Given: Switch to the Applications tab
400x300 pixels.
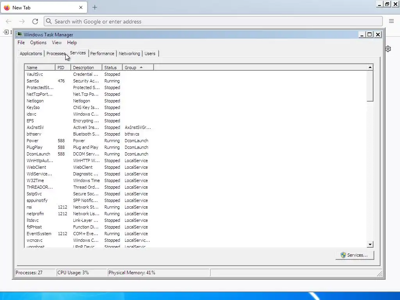Looking at the screenshot, I should (x=31, y=54).
